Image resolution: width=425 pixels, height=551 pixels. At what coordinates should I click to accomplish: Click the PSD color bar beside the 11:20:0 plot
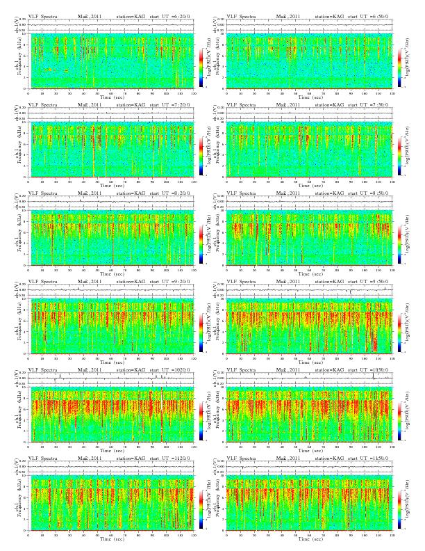201,509
